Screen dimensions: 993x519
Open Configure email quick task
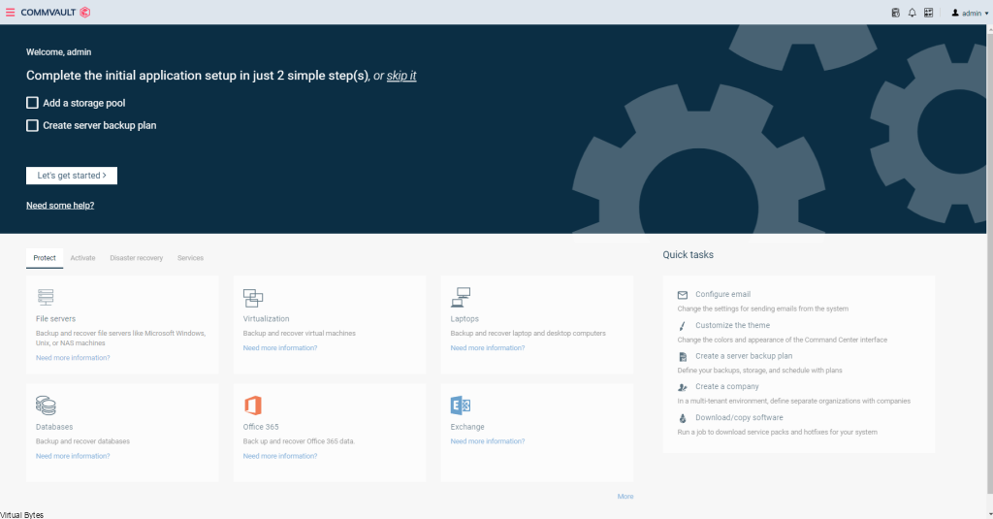pyautogui.click(x=722, y=294)
